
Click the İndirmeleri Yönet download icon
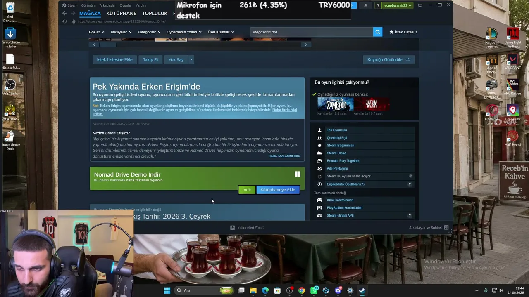tap(232, 228)
